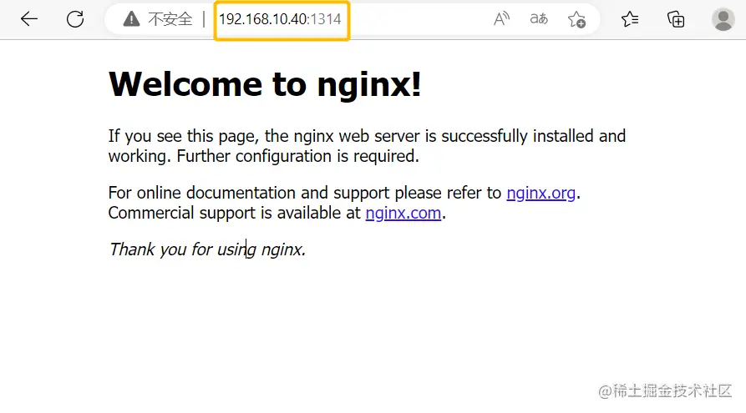Open the Read aloud icon
The image size is (746, 413).
[501, 19]
